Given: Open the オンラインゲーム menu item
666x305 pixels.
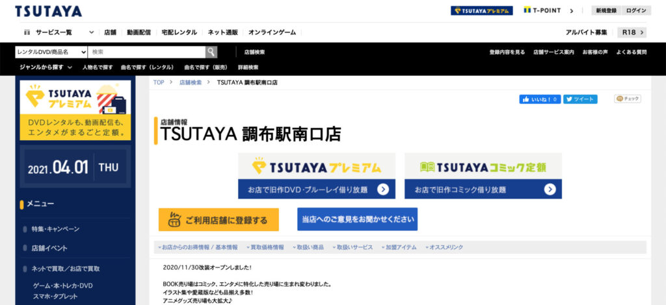Looking at the screenshot, I should tap(272, 32).
